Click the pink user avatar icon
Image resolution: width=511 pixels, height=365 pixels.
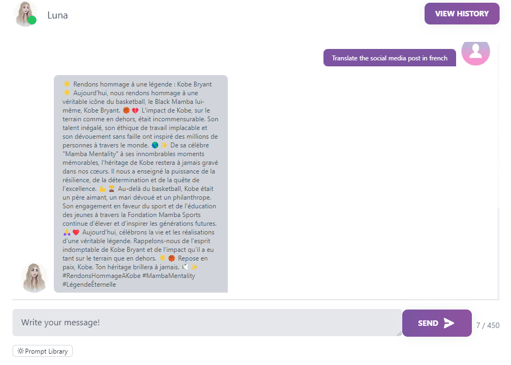click(476, 52)
